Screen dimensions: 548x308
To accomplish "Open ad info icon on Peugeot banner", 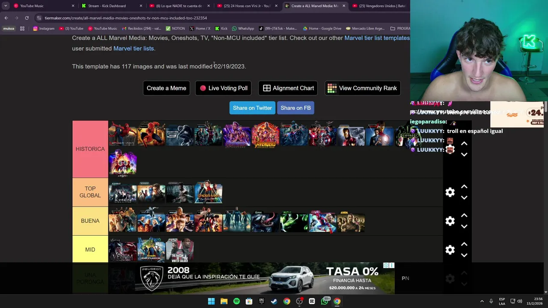I will pos(386,266).
